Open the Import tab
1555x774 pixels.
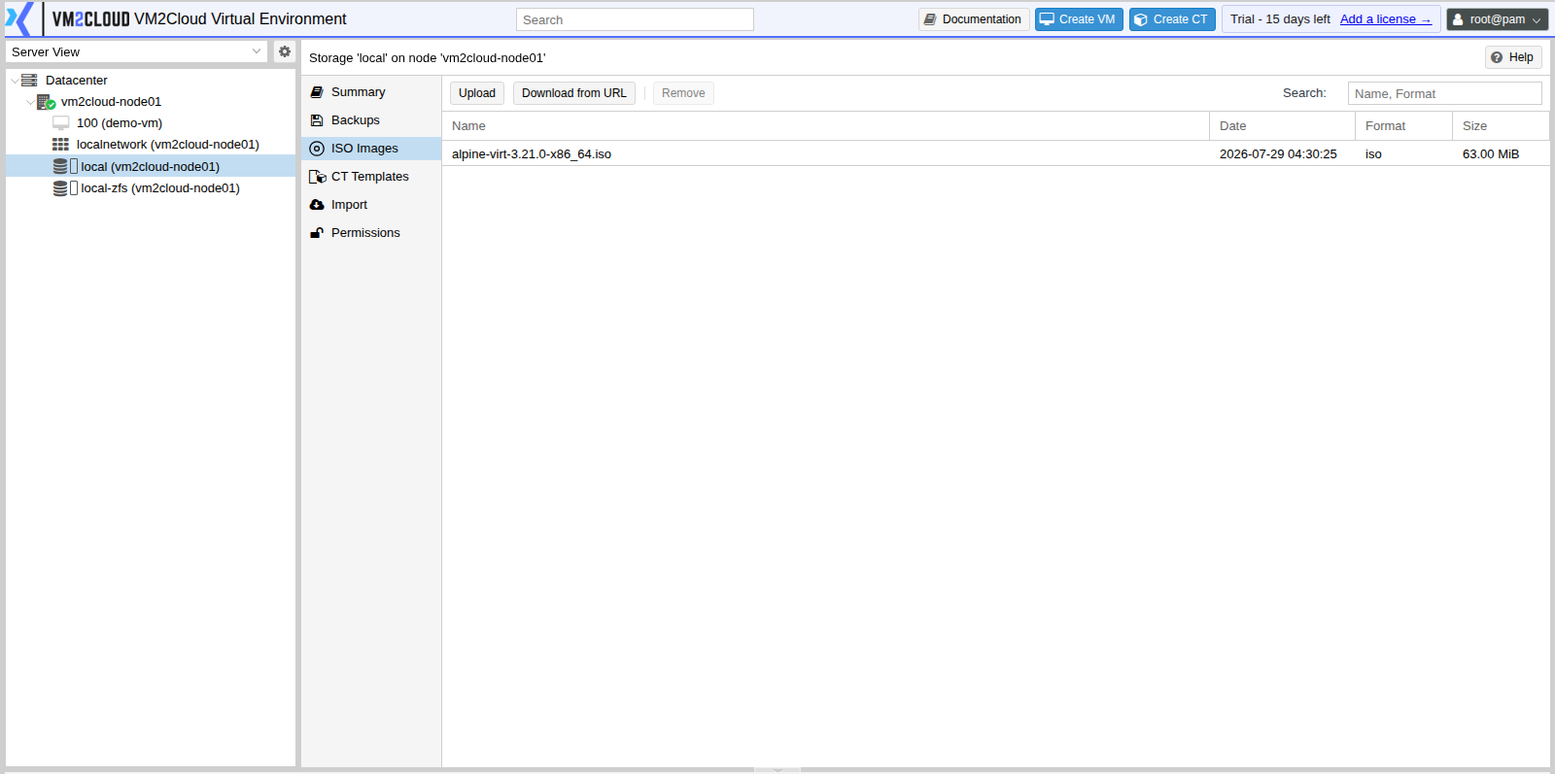tap(371, 205)
